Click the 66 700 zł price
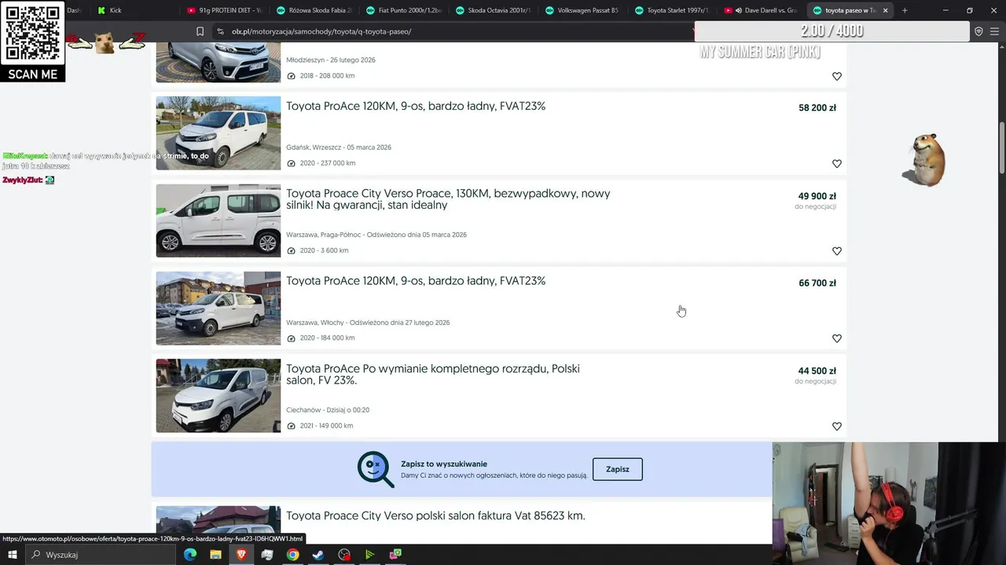 pyautogui.click(x=817, y=283)
